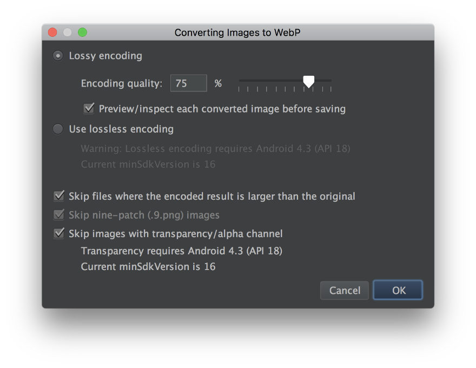
Task: Confirm conversion with the OK button
Action: [x=398, y=290]
